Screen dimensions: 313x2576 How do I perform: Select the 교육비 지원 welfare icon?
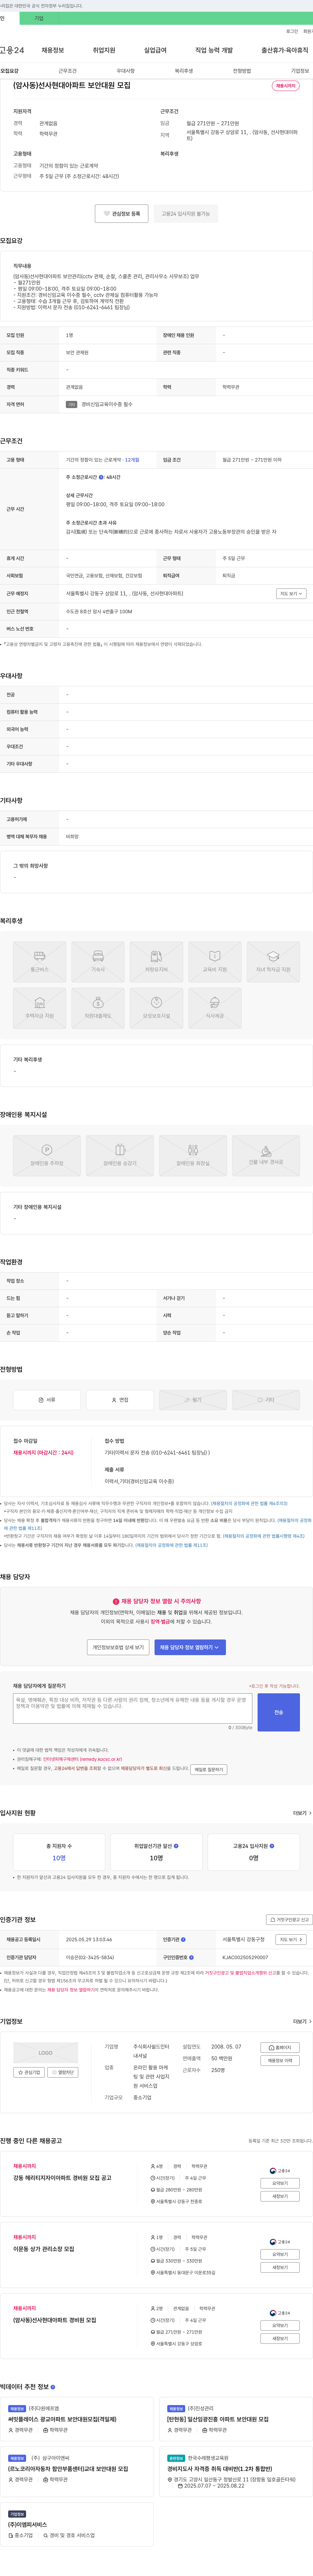[x=215, y=961]
